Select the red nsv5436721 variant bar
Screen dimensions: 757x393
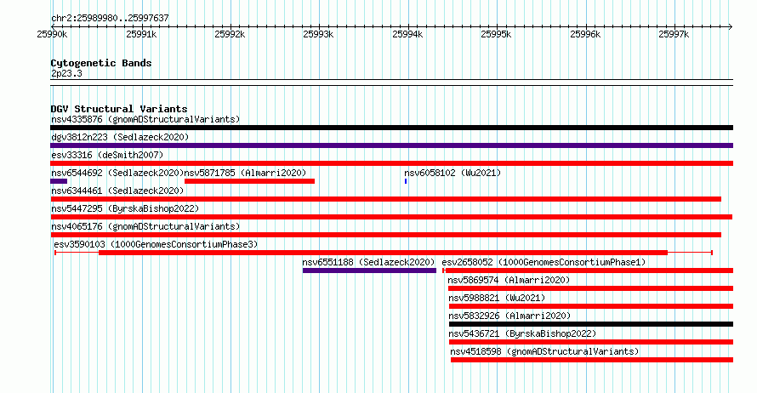pyautogui.click(x=591, y=342)
